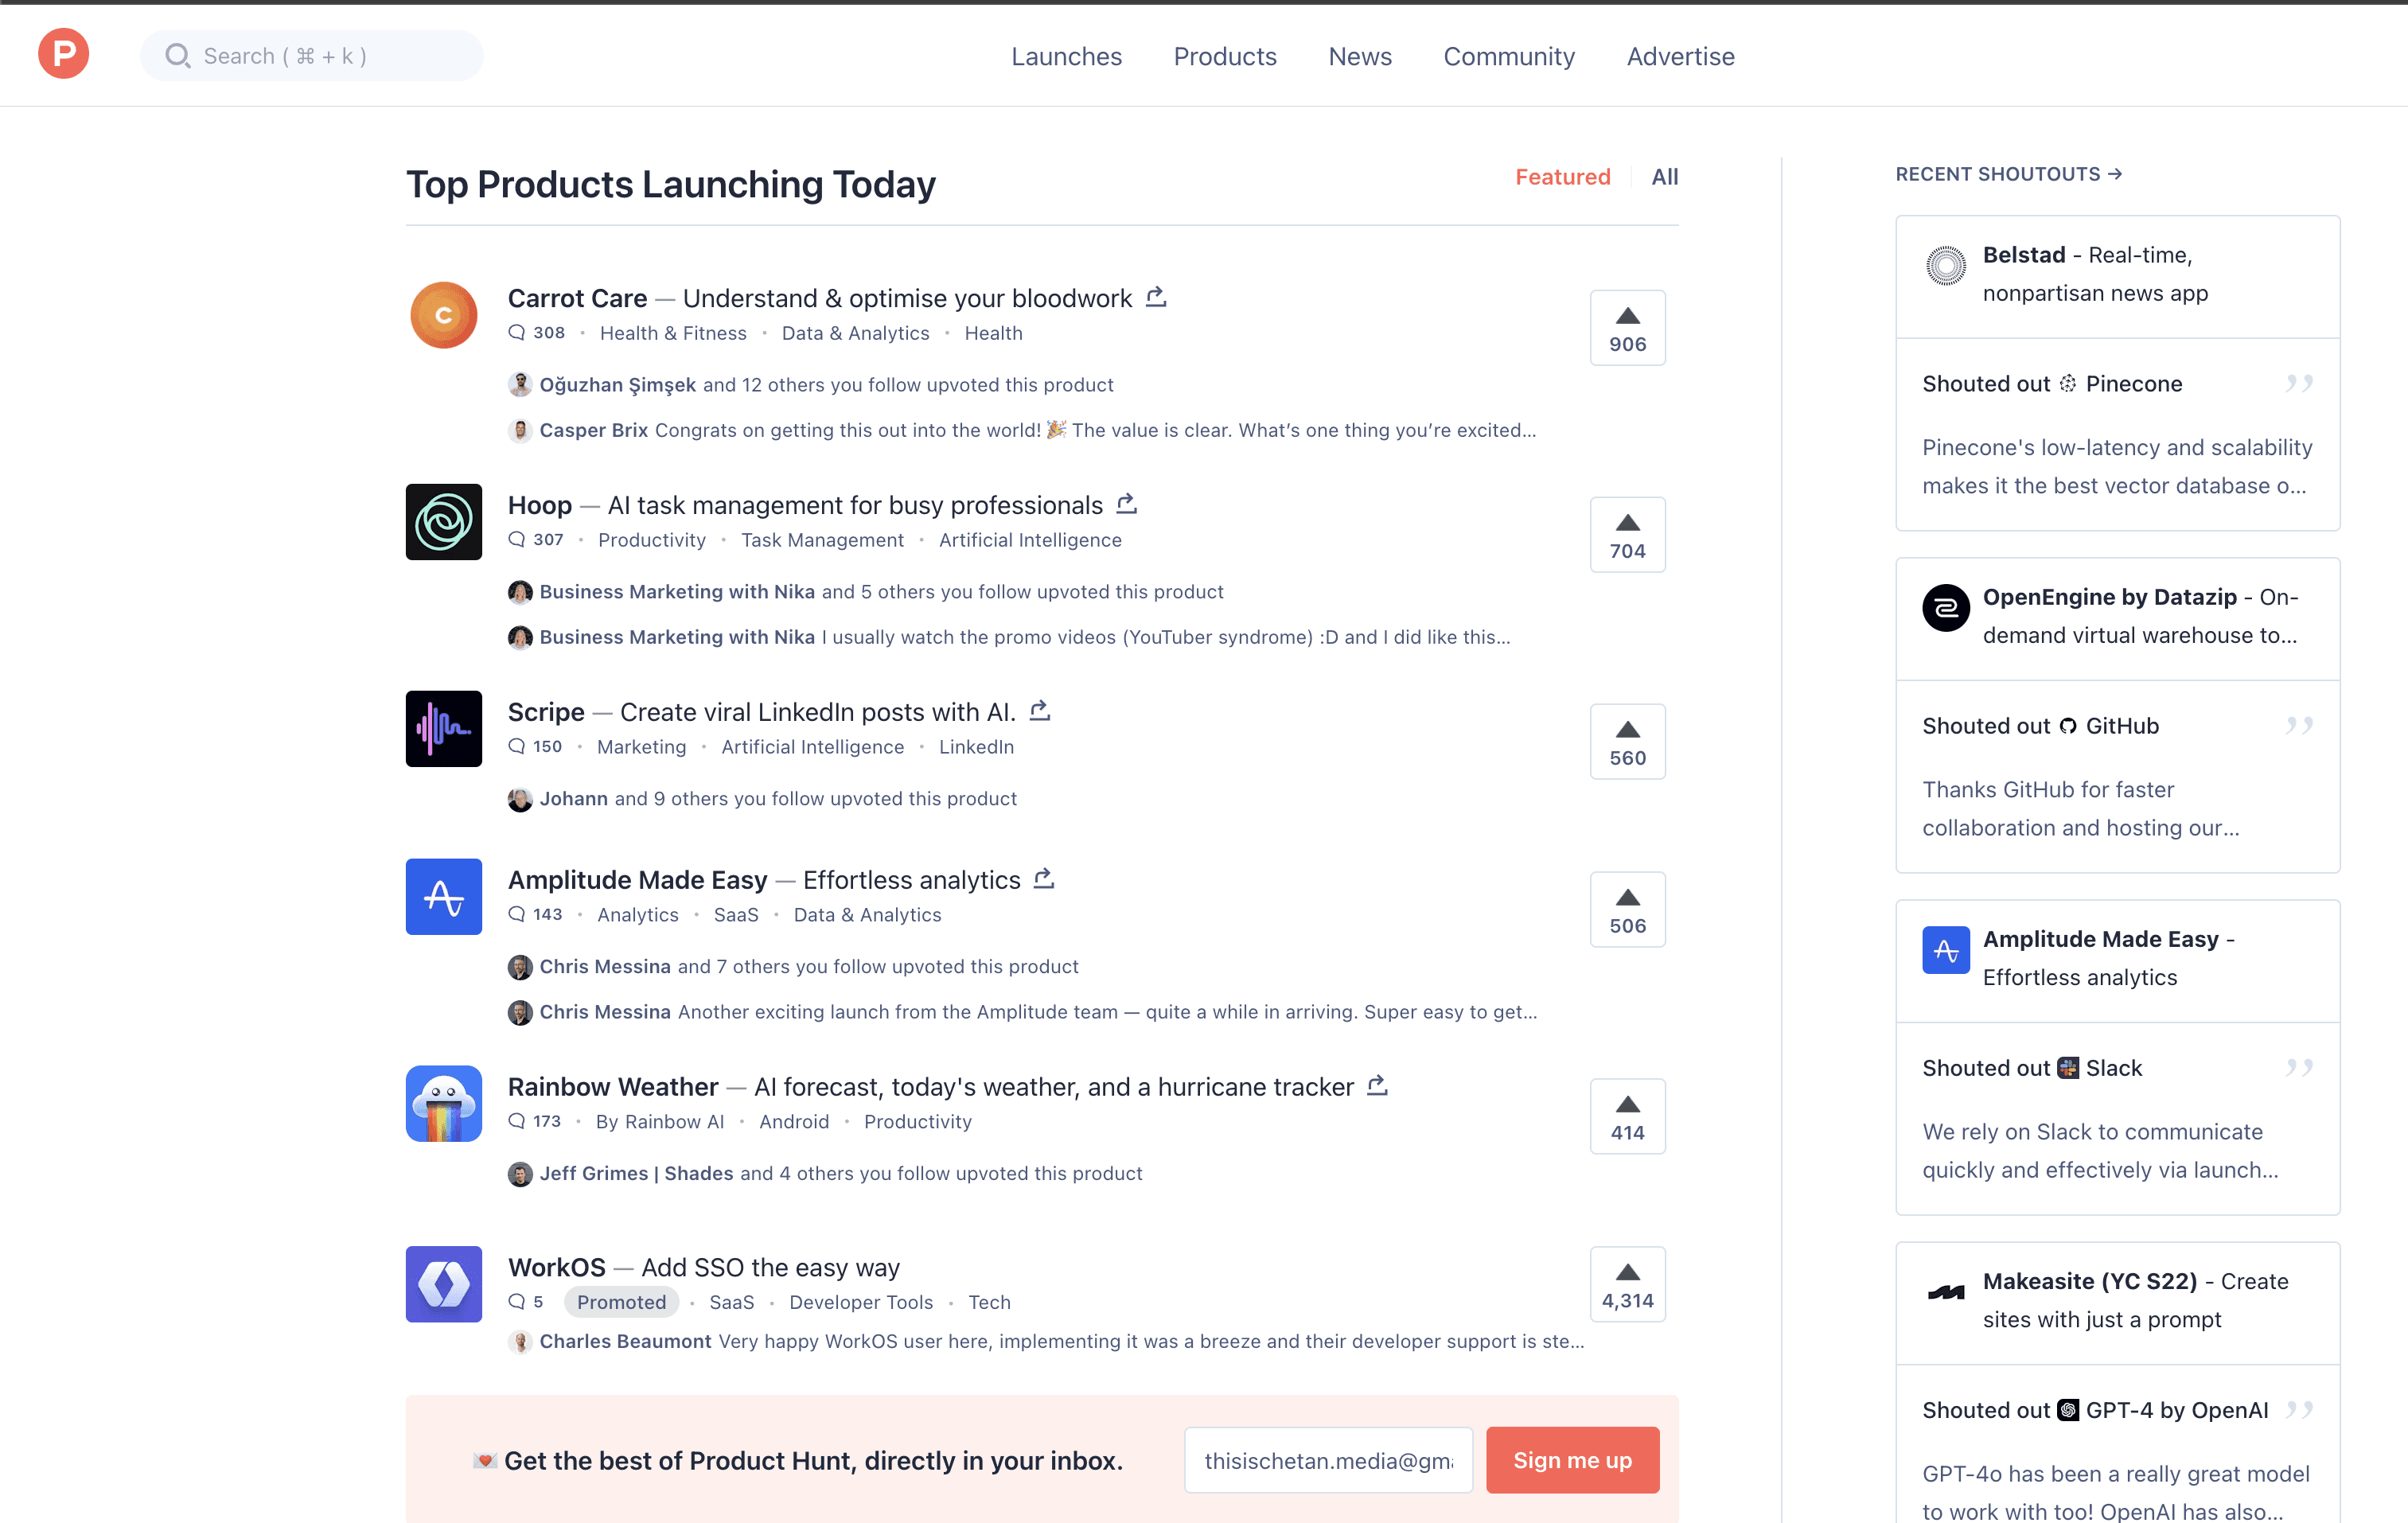Click the Search input field
The image size is (2408, 1523).
point(312,56)
